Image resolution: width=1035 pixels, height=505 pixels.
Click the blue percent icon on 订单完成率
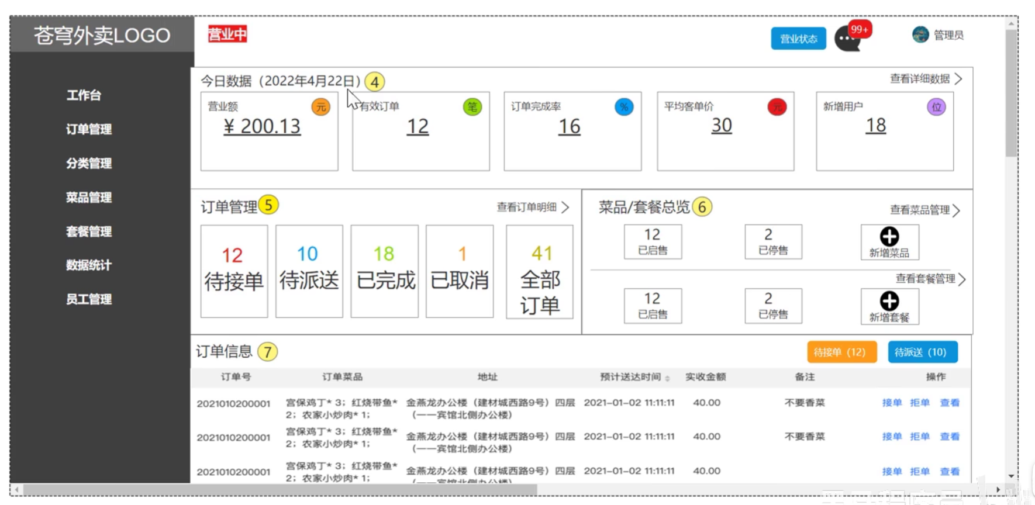point(624,107)
